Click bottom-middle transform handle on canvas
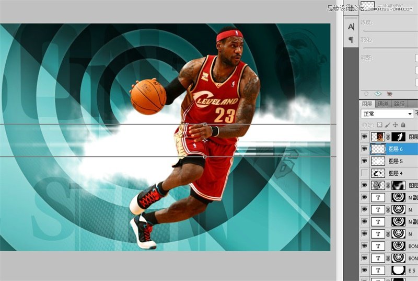Screen dimensions: 418x281 pos(205,156)
